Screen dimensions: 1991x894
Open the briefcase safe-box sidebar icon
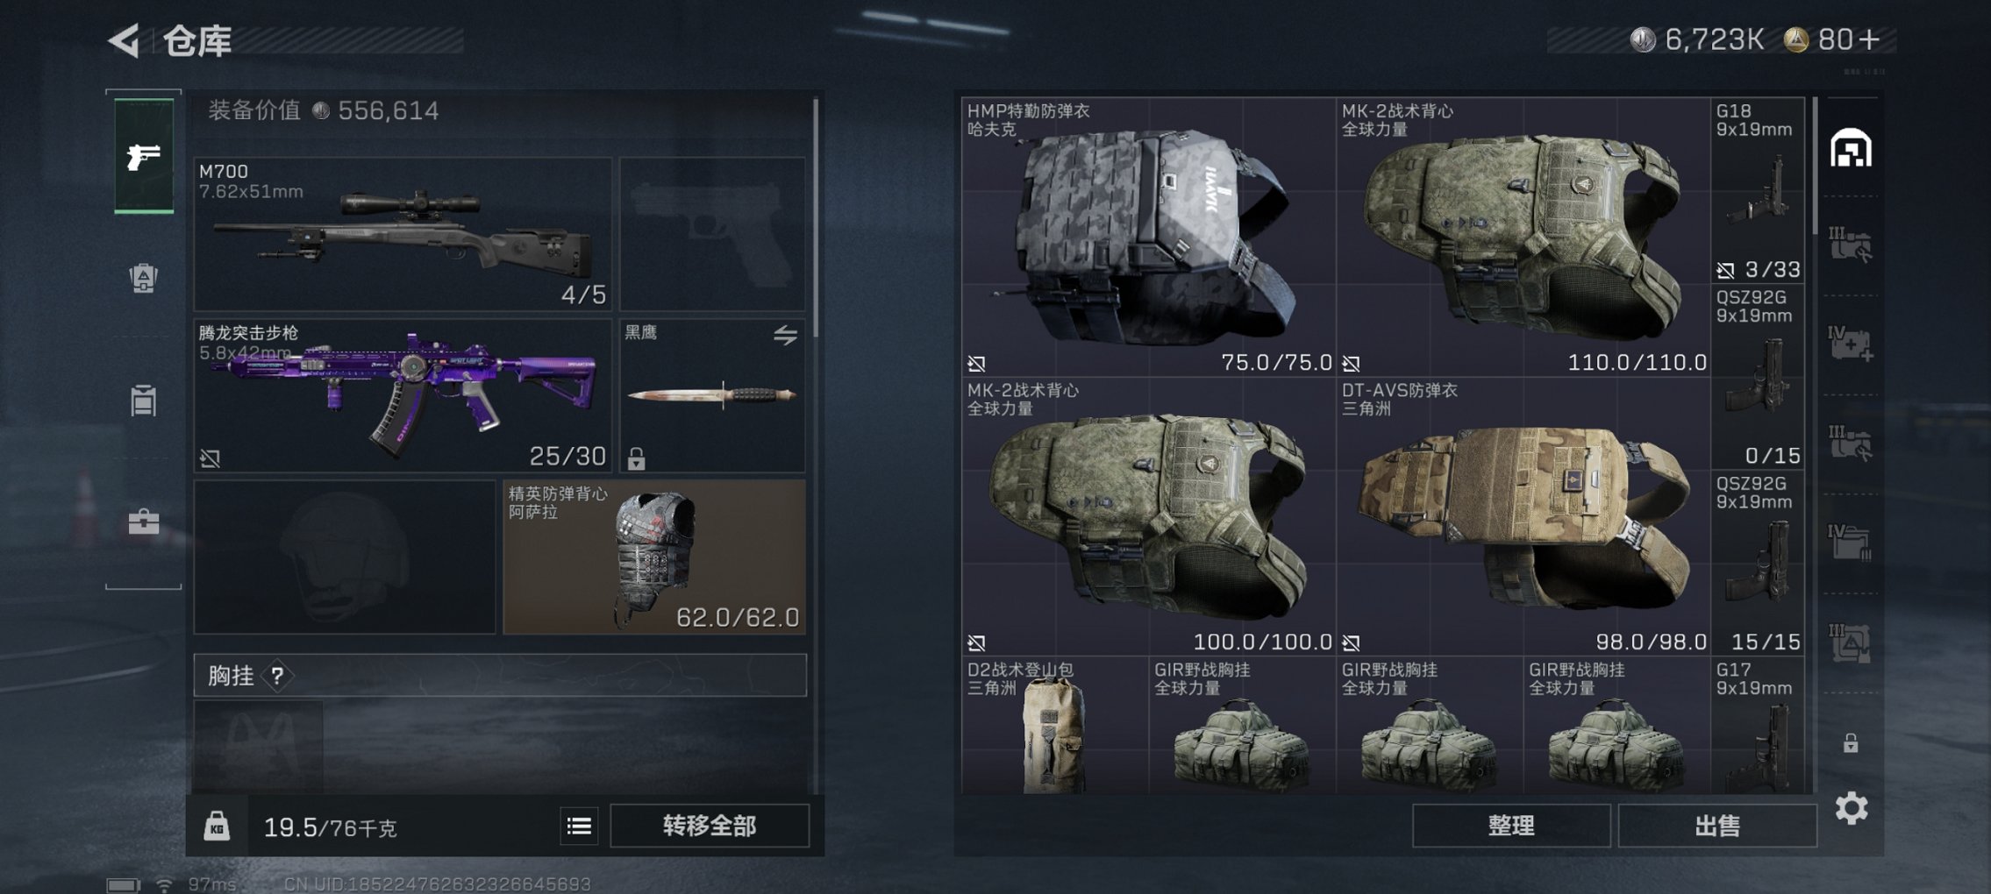point(144,521)
